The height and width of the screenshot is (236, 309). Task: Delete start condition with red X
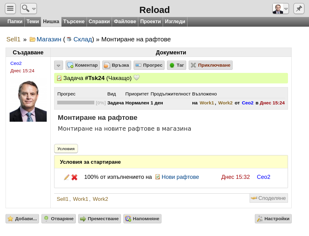point(74,177)
